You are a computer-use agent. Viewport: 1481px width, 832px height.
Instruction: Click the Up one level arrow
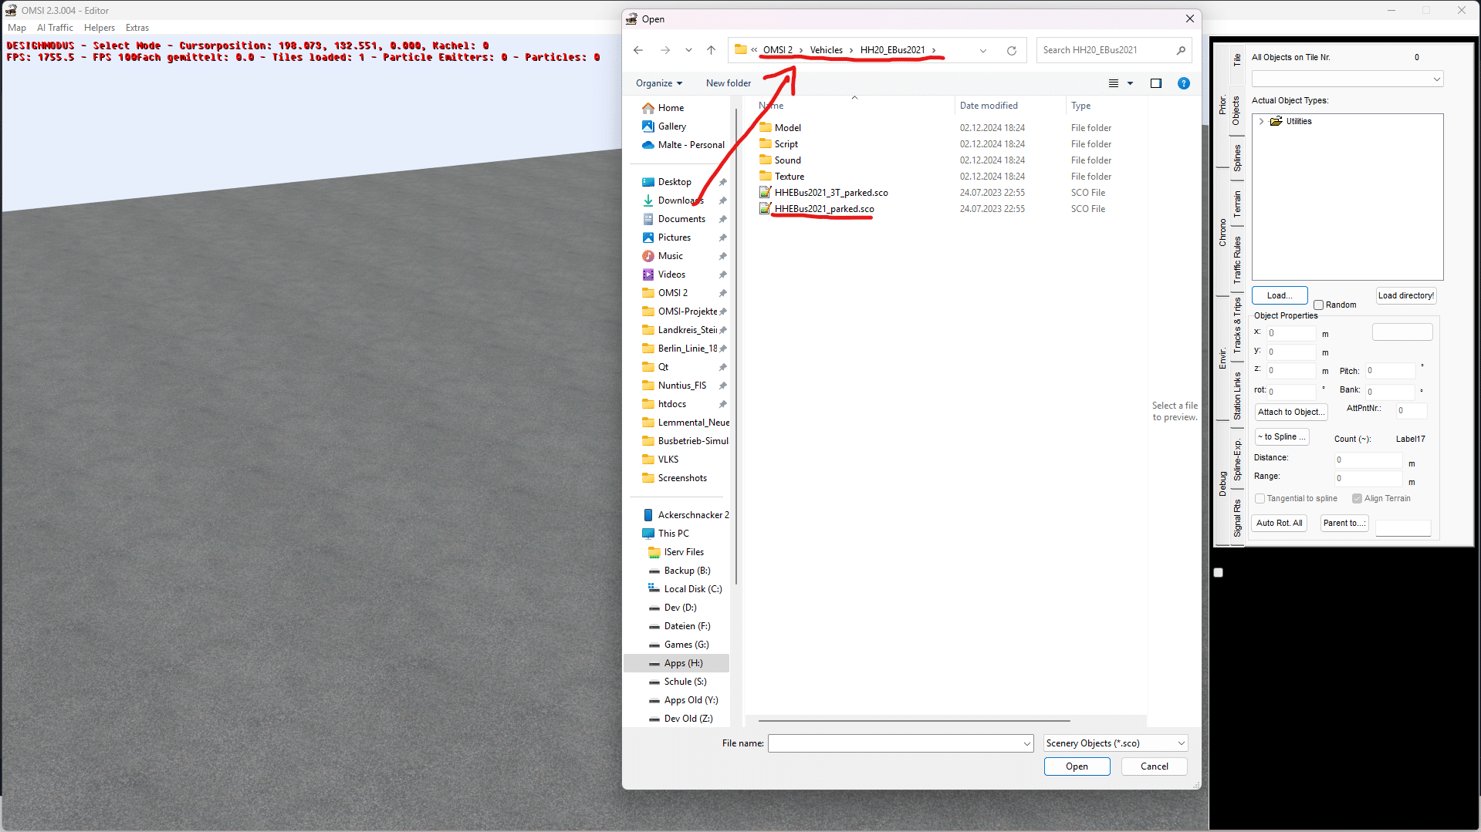coord(711,50)
